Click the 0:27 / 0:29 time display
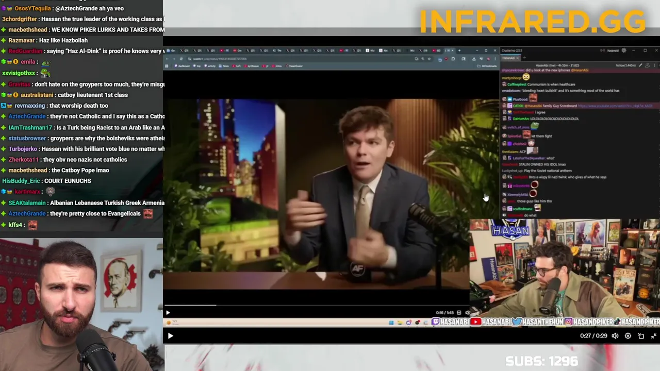The image size is (660, 371). pyautogui.click(x=593, y=336)
